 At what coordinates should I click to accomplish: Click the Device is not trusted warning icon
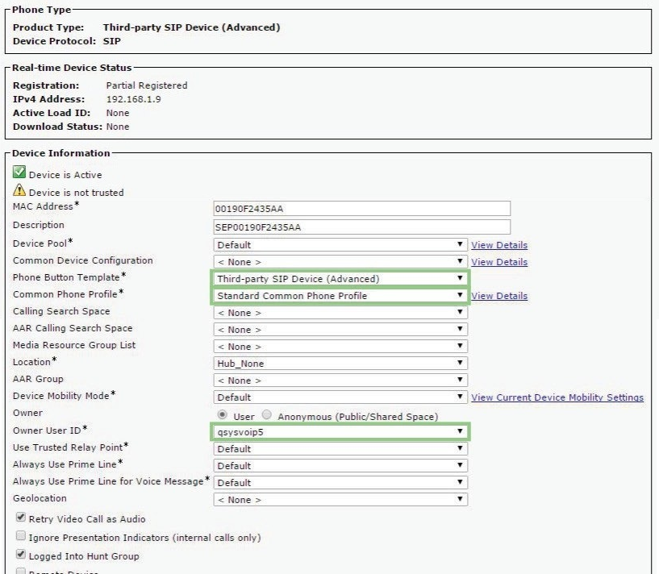click(x=19, y=191)
